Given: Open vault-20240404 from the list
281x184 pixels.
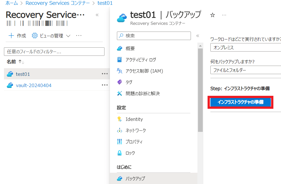Looking at the screenshot, I should [34, 85].
